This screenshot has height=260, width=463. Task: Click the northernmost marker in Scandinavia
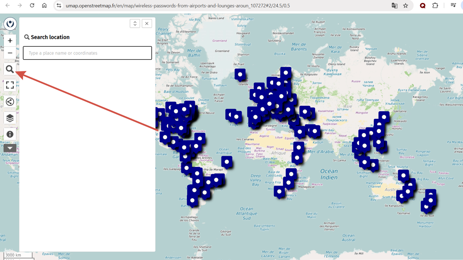click(286, 73)
